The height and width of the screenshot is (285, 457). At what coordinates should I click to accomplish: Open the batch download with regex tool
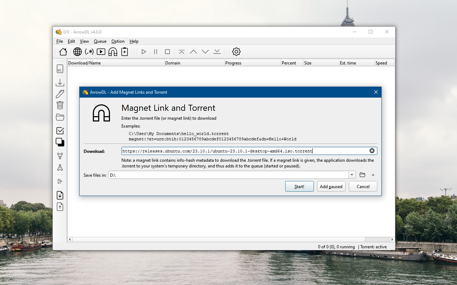coord(89,52)
